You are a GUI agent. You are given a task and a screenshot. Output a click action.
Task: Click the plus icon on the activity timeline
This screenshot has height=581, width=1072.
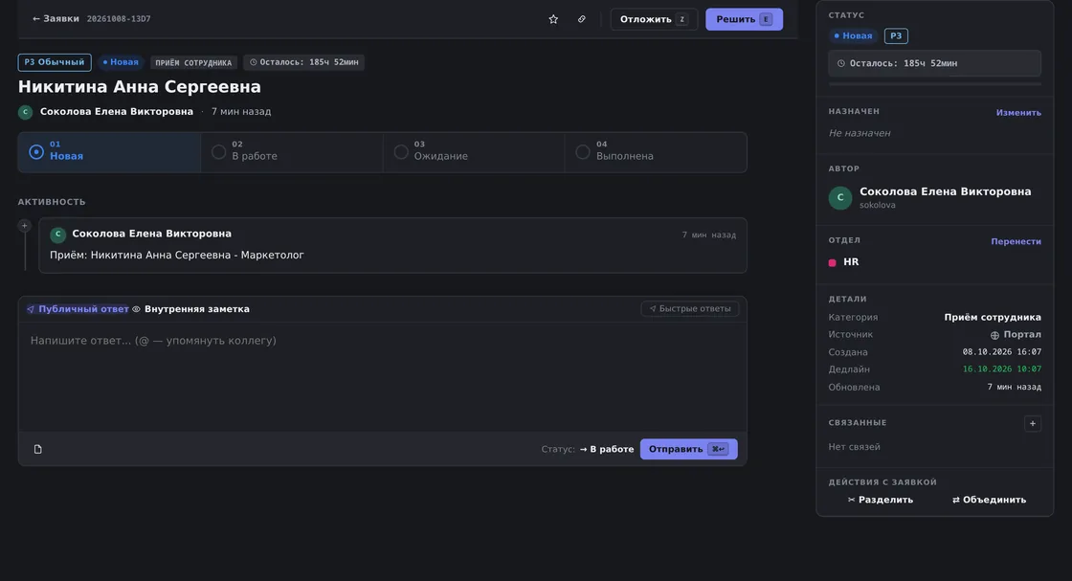click(25, 226)
